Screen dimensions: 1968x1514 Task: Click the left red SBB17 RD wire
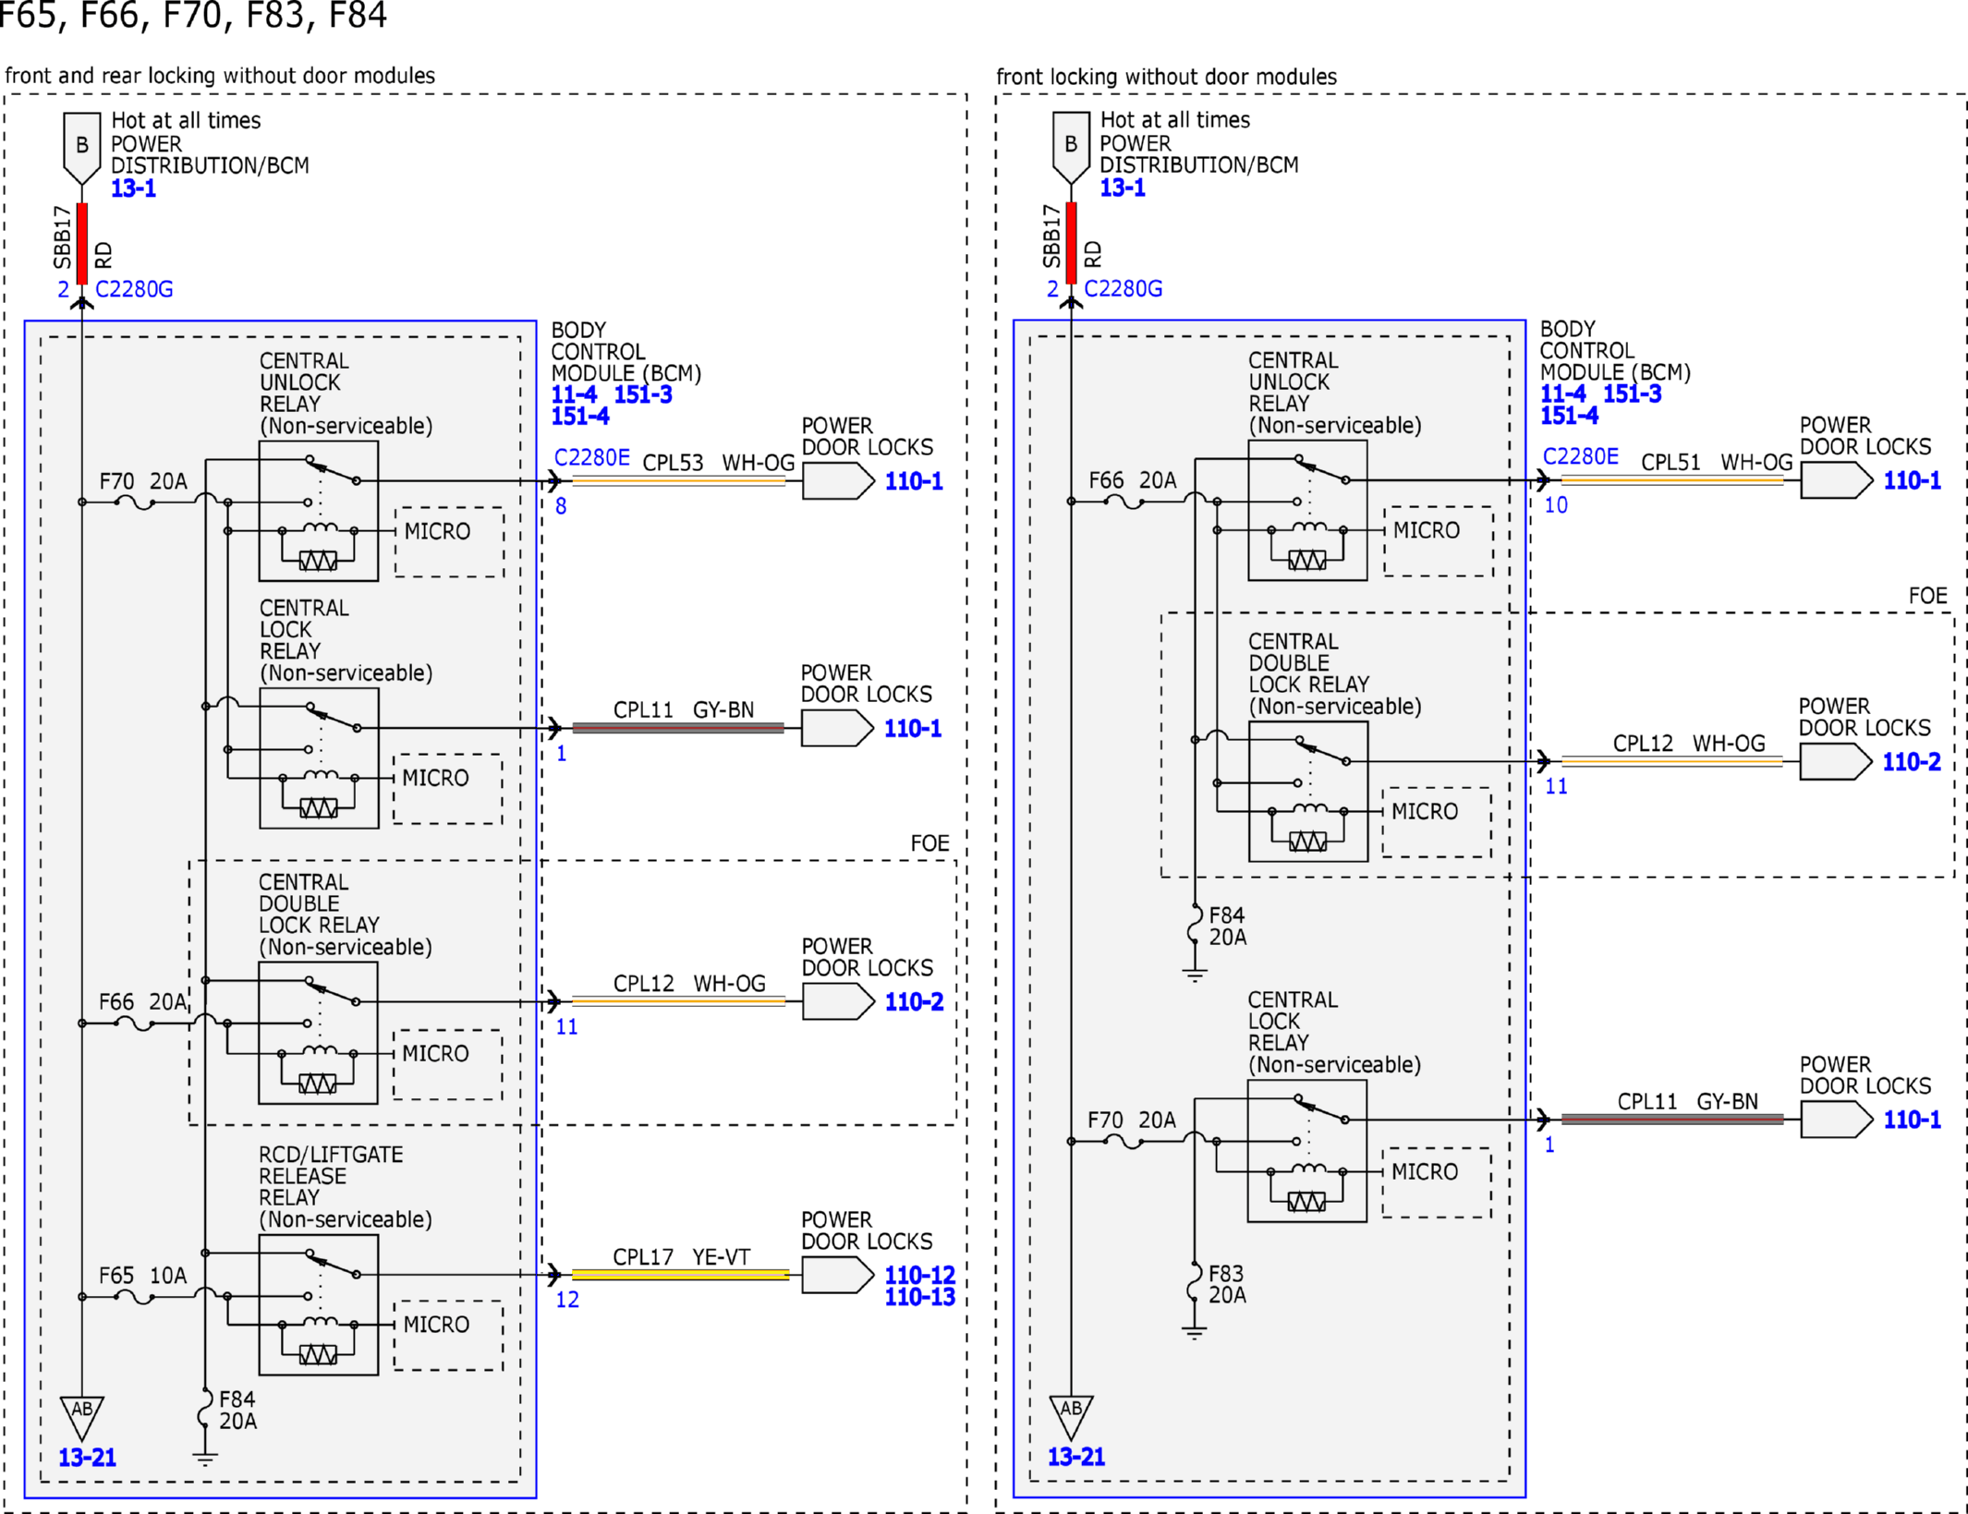pos(82,243)
